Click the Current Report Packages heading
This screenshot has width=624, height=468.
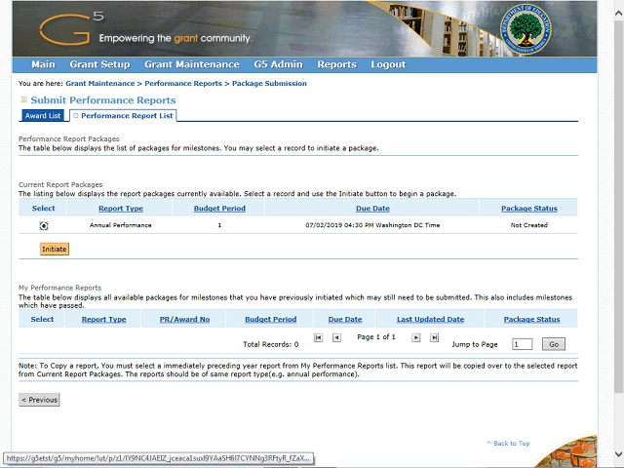[x=60, y=184]
